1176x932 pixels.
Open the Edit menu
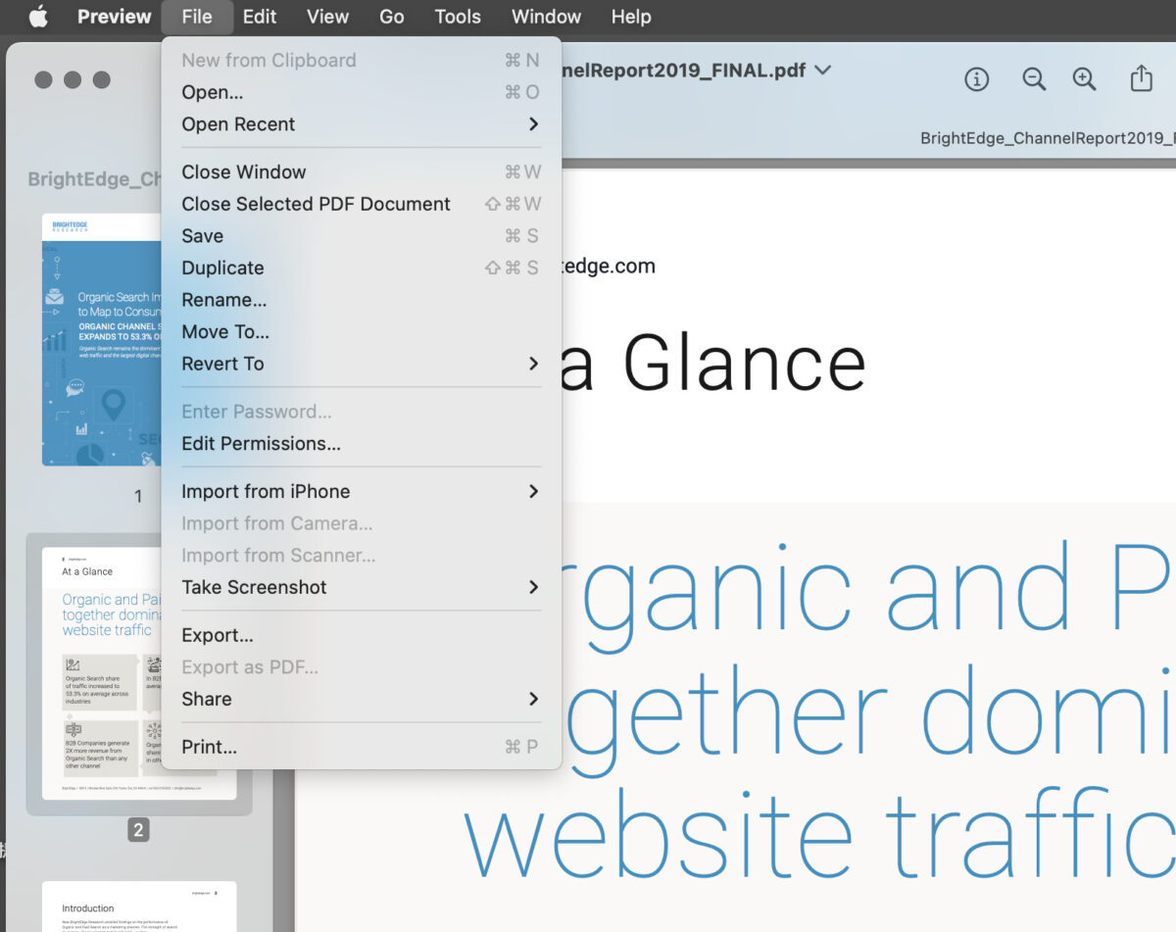[260, 17]
